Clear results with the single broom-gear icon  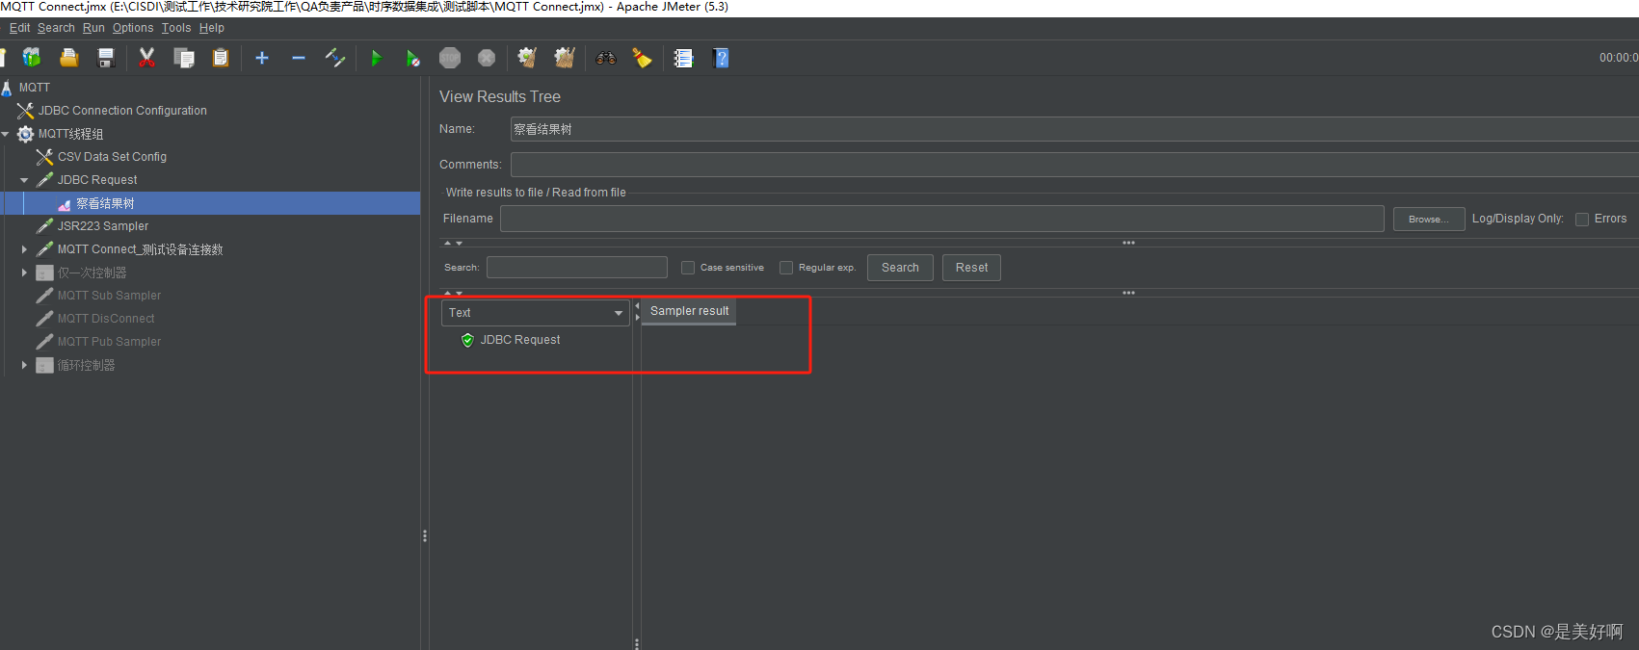point(527,58)
